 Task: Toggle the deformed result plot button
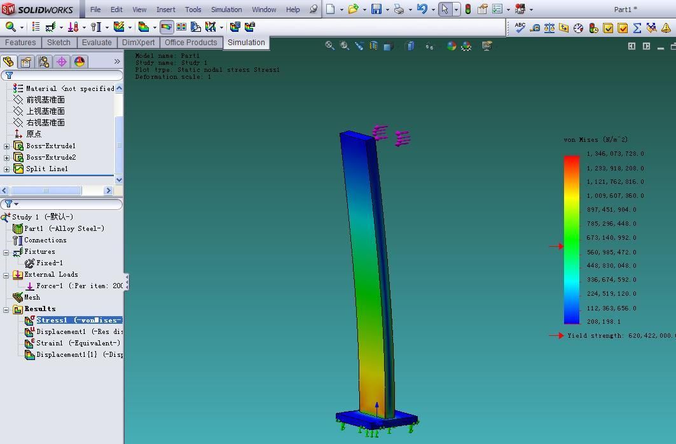point(167,27)
